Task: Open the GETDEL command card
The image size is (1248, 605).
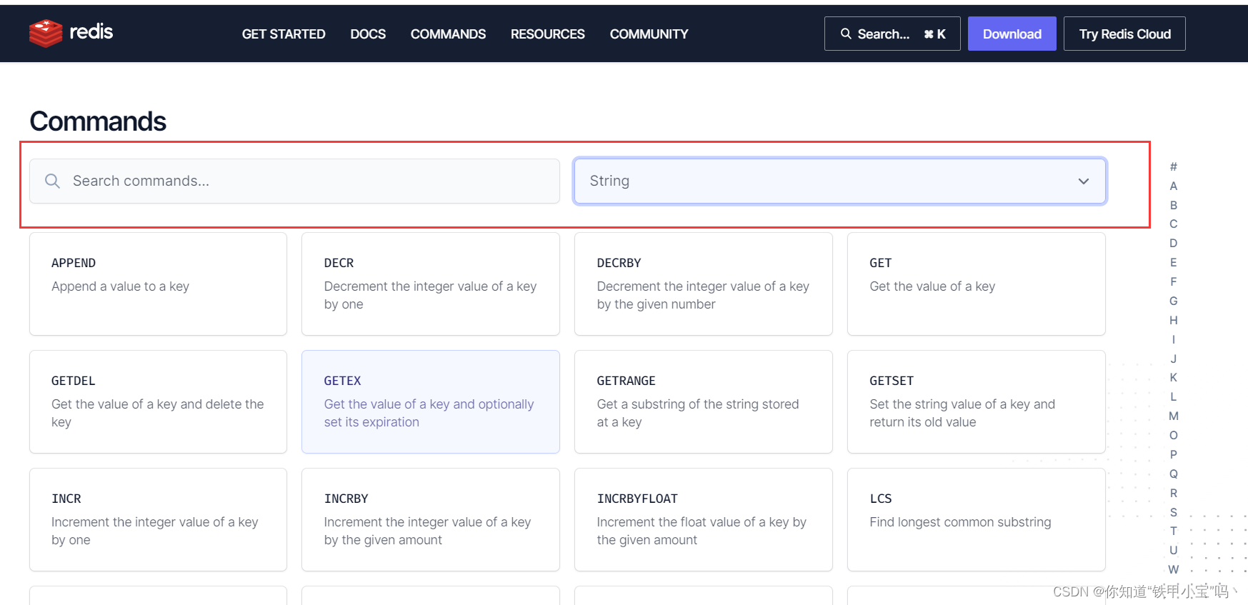Action: pos(158,401)
